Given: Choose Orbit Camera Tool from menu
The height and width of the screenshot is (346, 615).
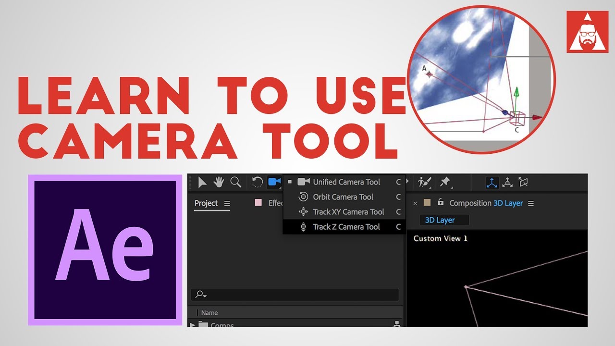Looking at the screenshot, I should [344, 197].
